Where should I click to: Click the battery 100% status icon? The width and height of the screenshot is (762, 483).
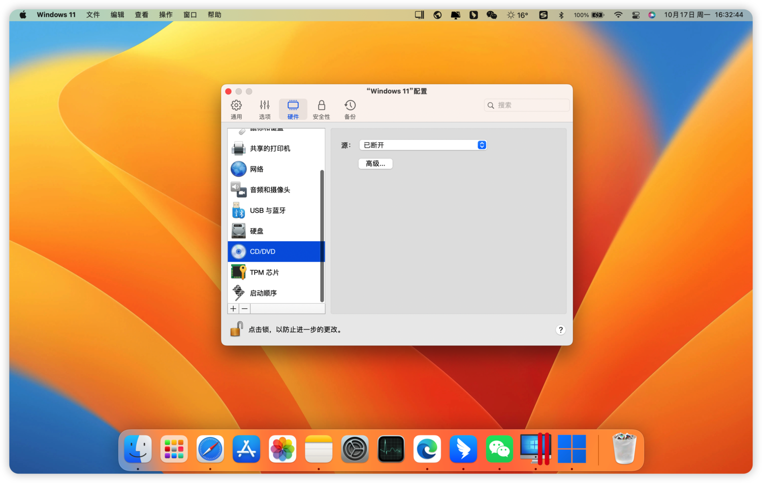click(589, 15)
